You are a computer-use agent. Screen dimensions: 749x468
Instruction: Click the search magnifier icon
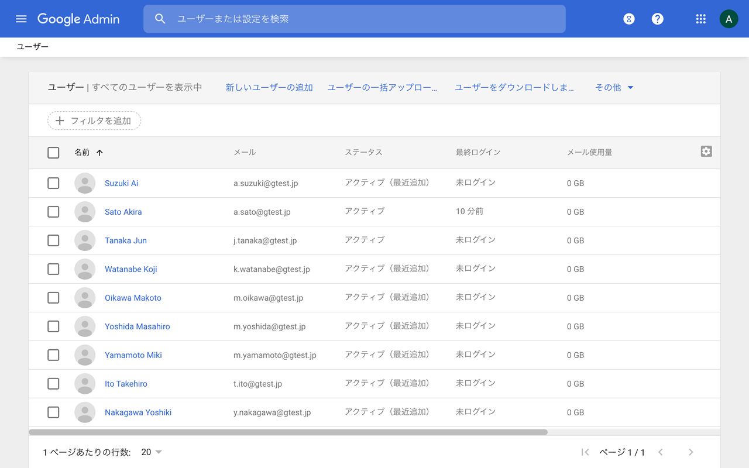click(x=160, y=19)
